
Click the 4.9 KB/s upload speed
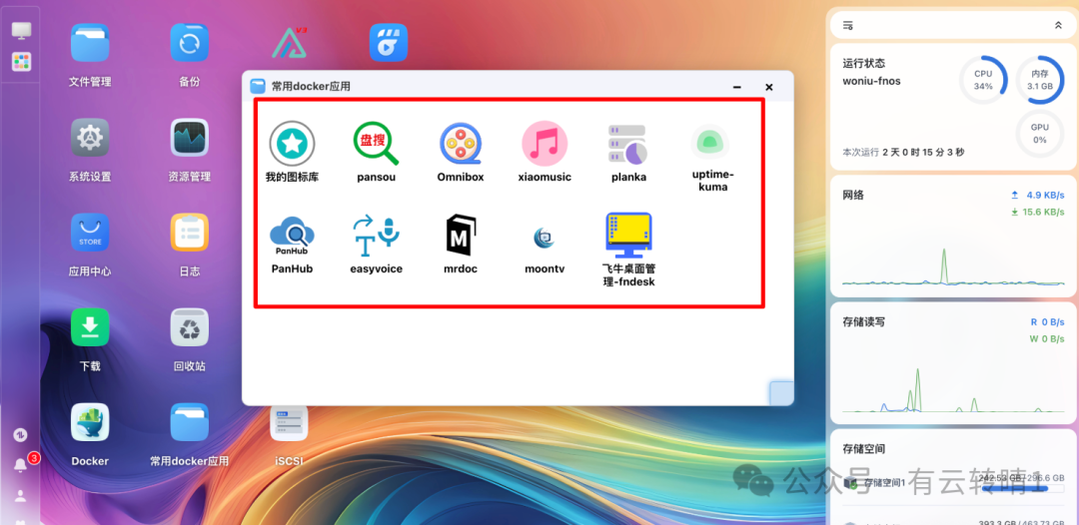[1045, 196]
